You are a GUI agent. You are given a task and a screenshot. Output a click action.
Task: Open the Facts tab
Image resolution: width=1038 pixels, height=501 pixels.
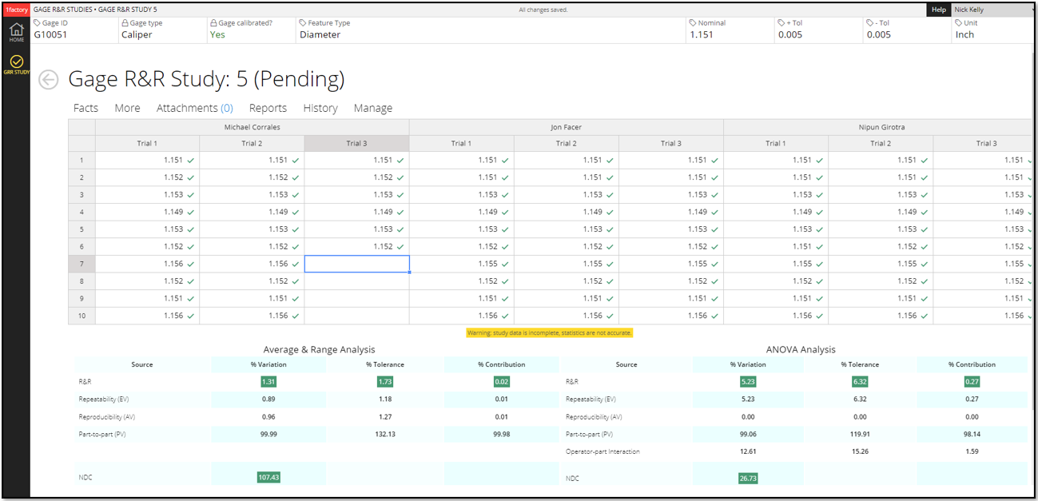[x=86, y=108]
